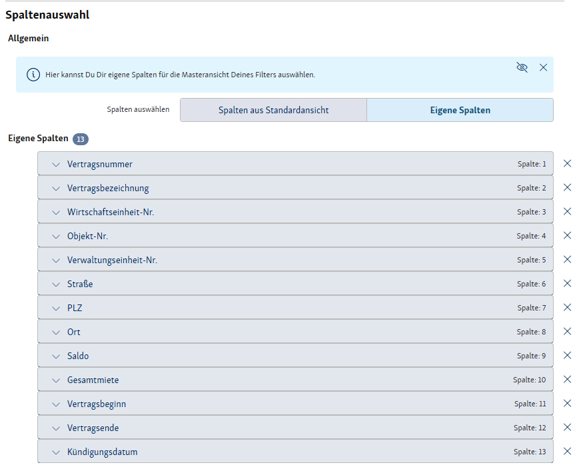
Task: Click the info icon in the banner
Action: (33, 75)
